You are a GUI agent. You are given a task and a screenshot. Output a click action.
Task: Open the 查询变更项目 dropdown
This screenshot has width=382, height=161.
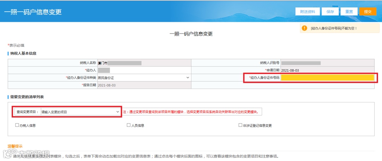(x=80, y=112)
